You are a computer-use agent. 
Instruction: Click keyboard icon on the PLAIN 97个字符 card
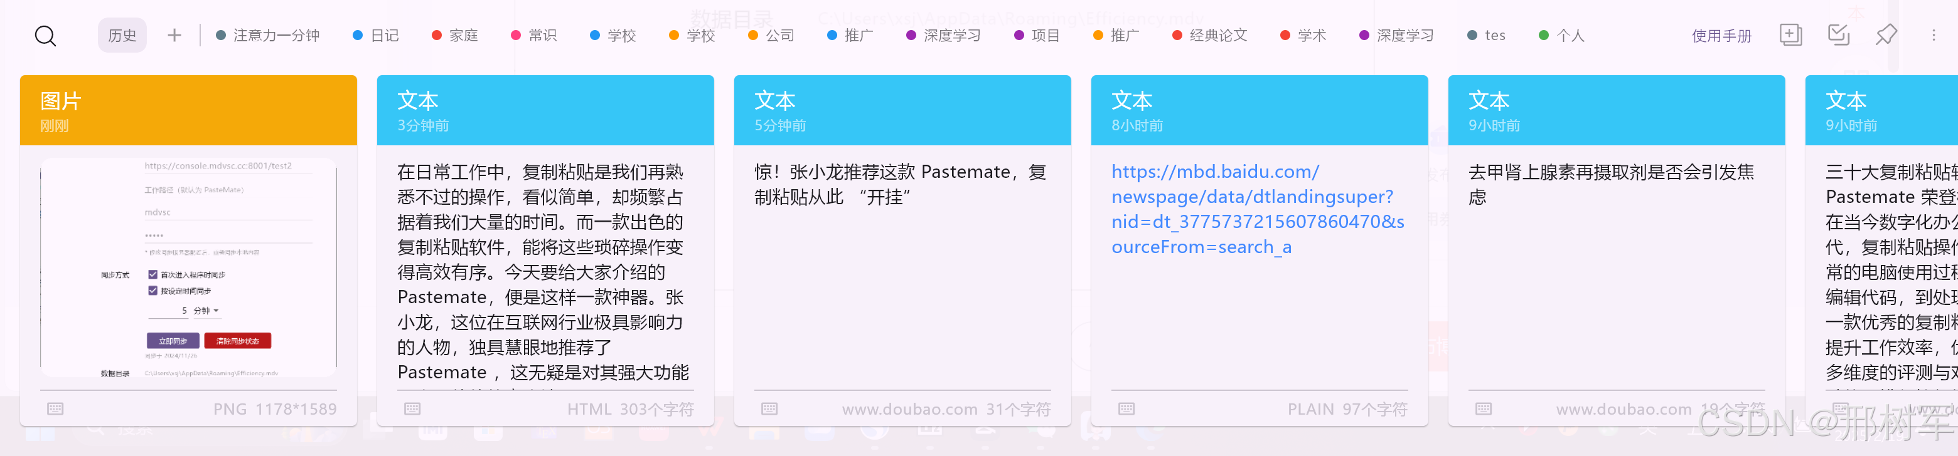click(x=1126, y=409)
